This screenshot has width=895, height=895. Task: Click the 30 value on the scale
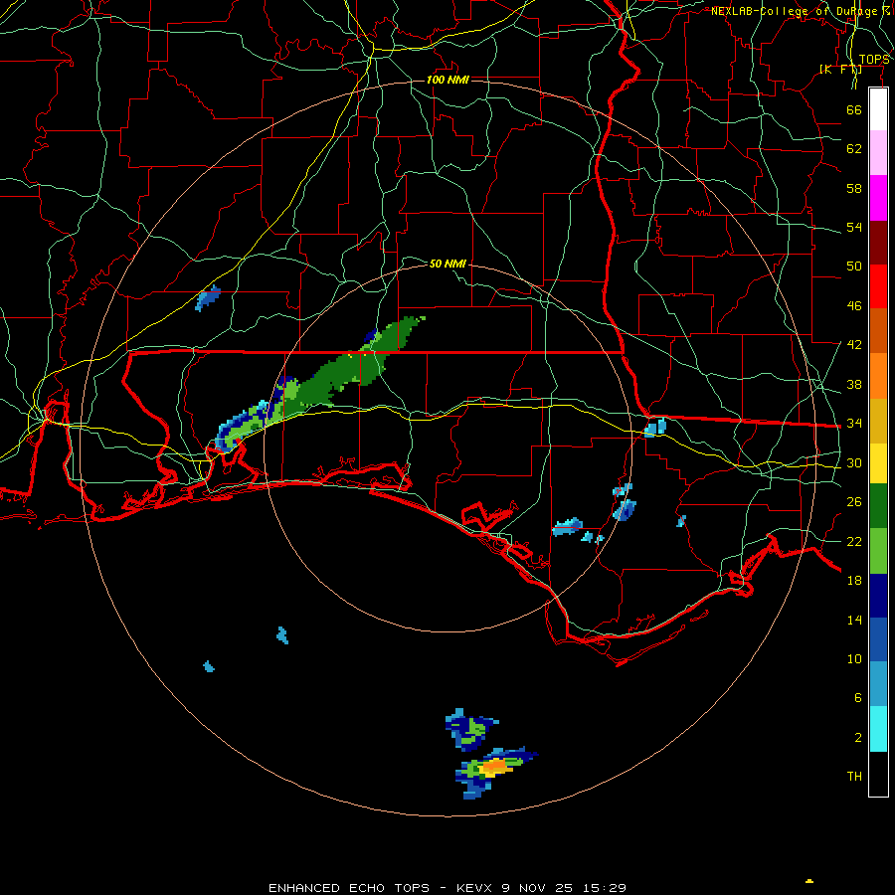pos(854,462)
